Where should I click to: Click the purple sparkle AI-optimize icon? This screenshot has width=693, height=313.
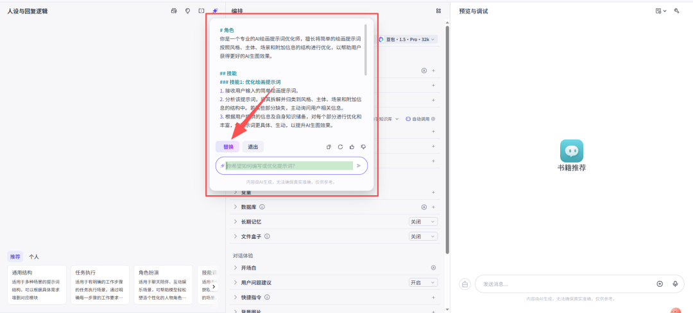(x=215, y=11)
